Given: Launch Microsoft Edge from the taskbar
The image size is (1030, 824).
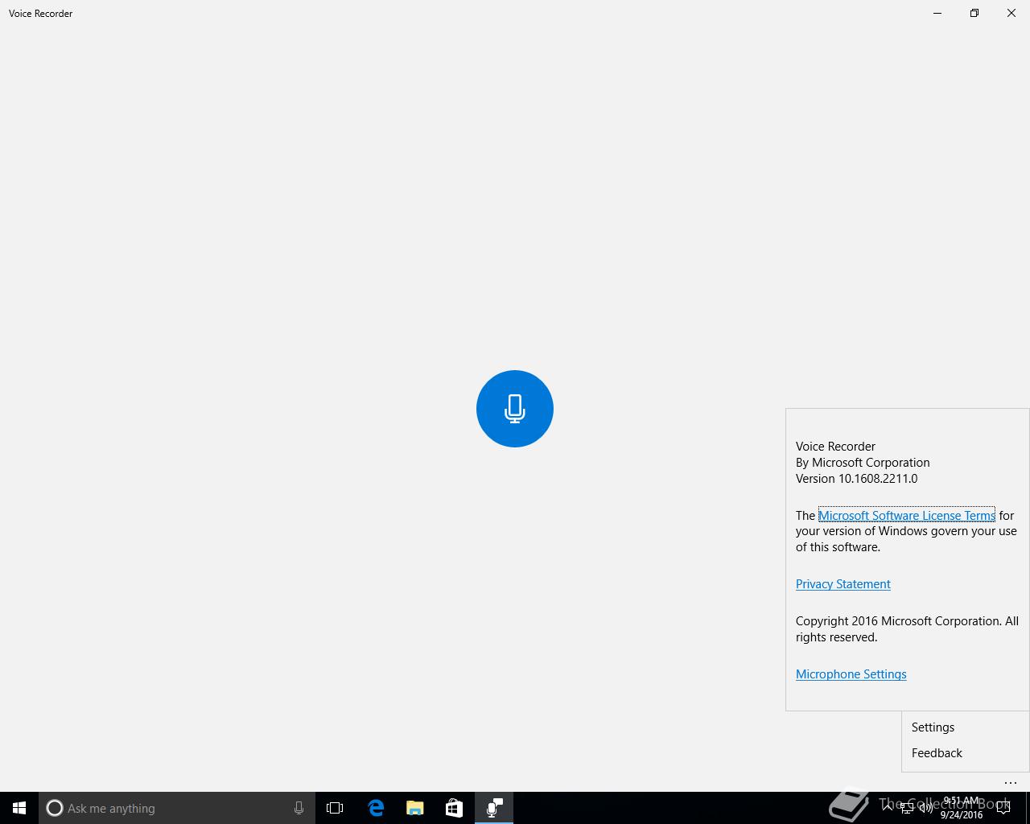Looking at the screenshot, I should pyautogui.click(x=376, y=808).
